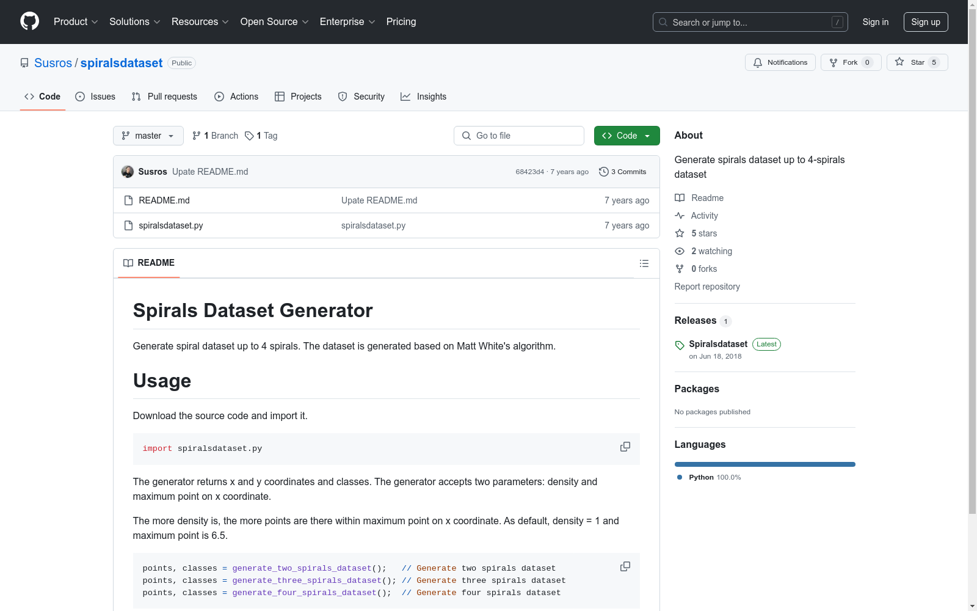Click the fork icon beside 0 forks
Viewport: 977px width, 611px height.
click(x=680, y=269)
